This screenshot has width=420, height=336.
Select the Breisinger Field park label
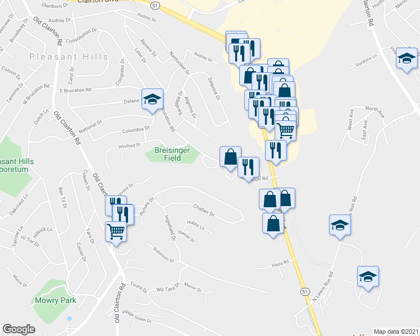(x=172, y=154)
